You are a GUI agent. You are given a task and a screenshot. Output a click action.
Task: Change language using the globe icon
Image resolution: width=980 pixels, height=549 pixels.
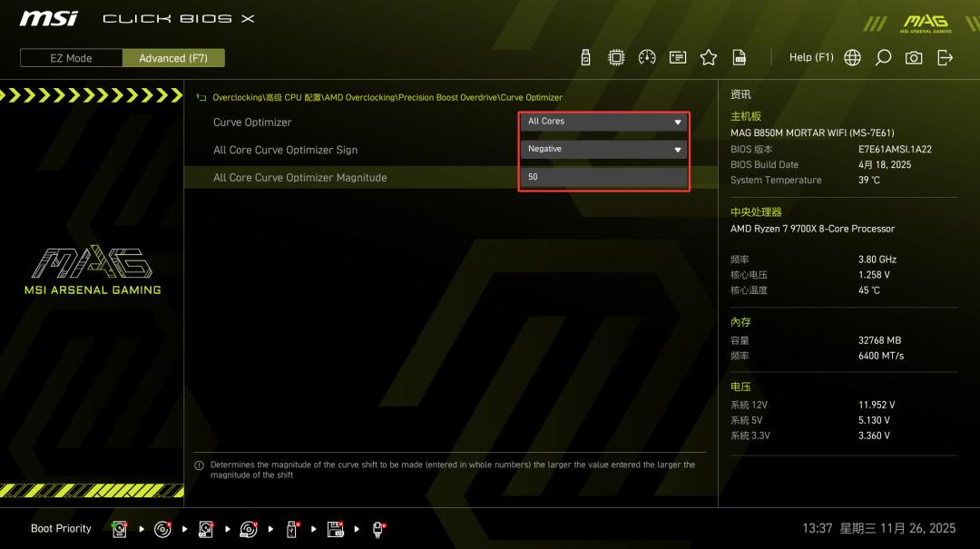tap(852, 57)
